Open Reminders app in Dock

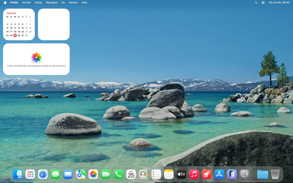tap(156, 175)
